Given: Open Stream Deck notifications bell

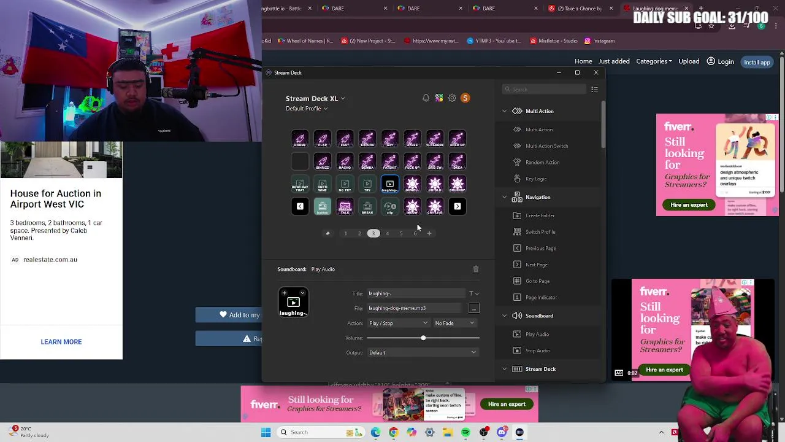Looking at the screenshot, I should click(426, 98).
